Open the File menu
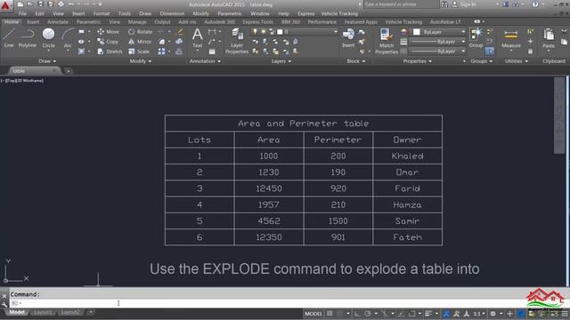Image resolution: width=570 pixels, height=320 pixels. 22,13
